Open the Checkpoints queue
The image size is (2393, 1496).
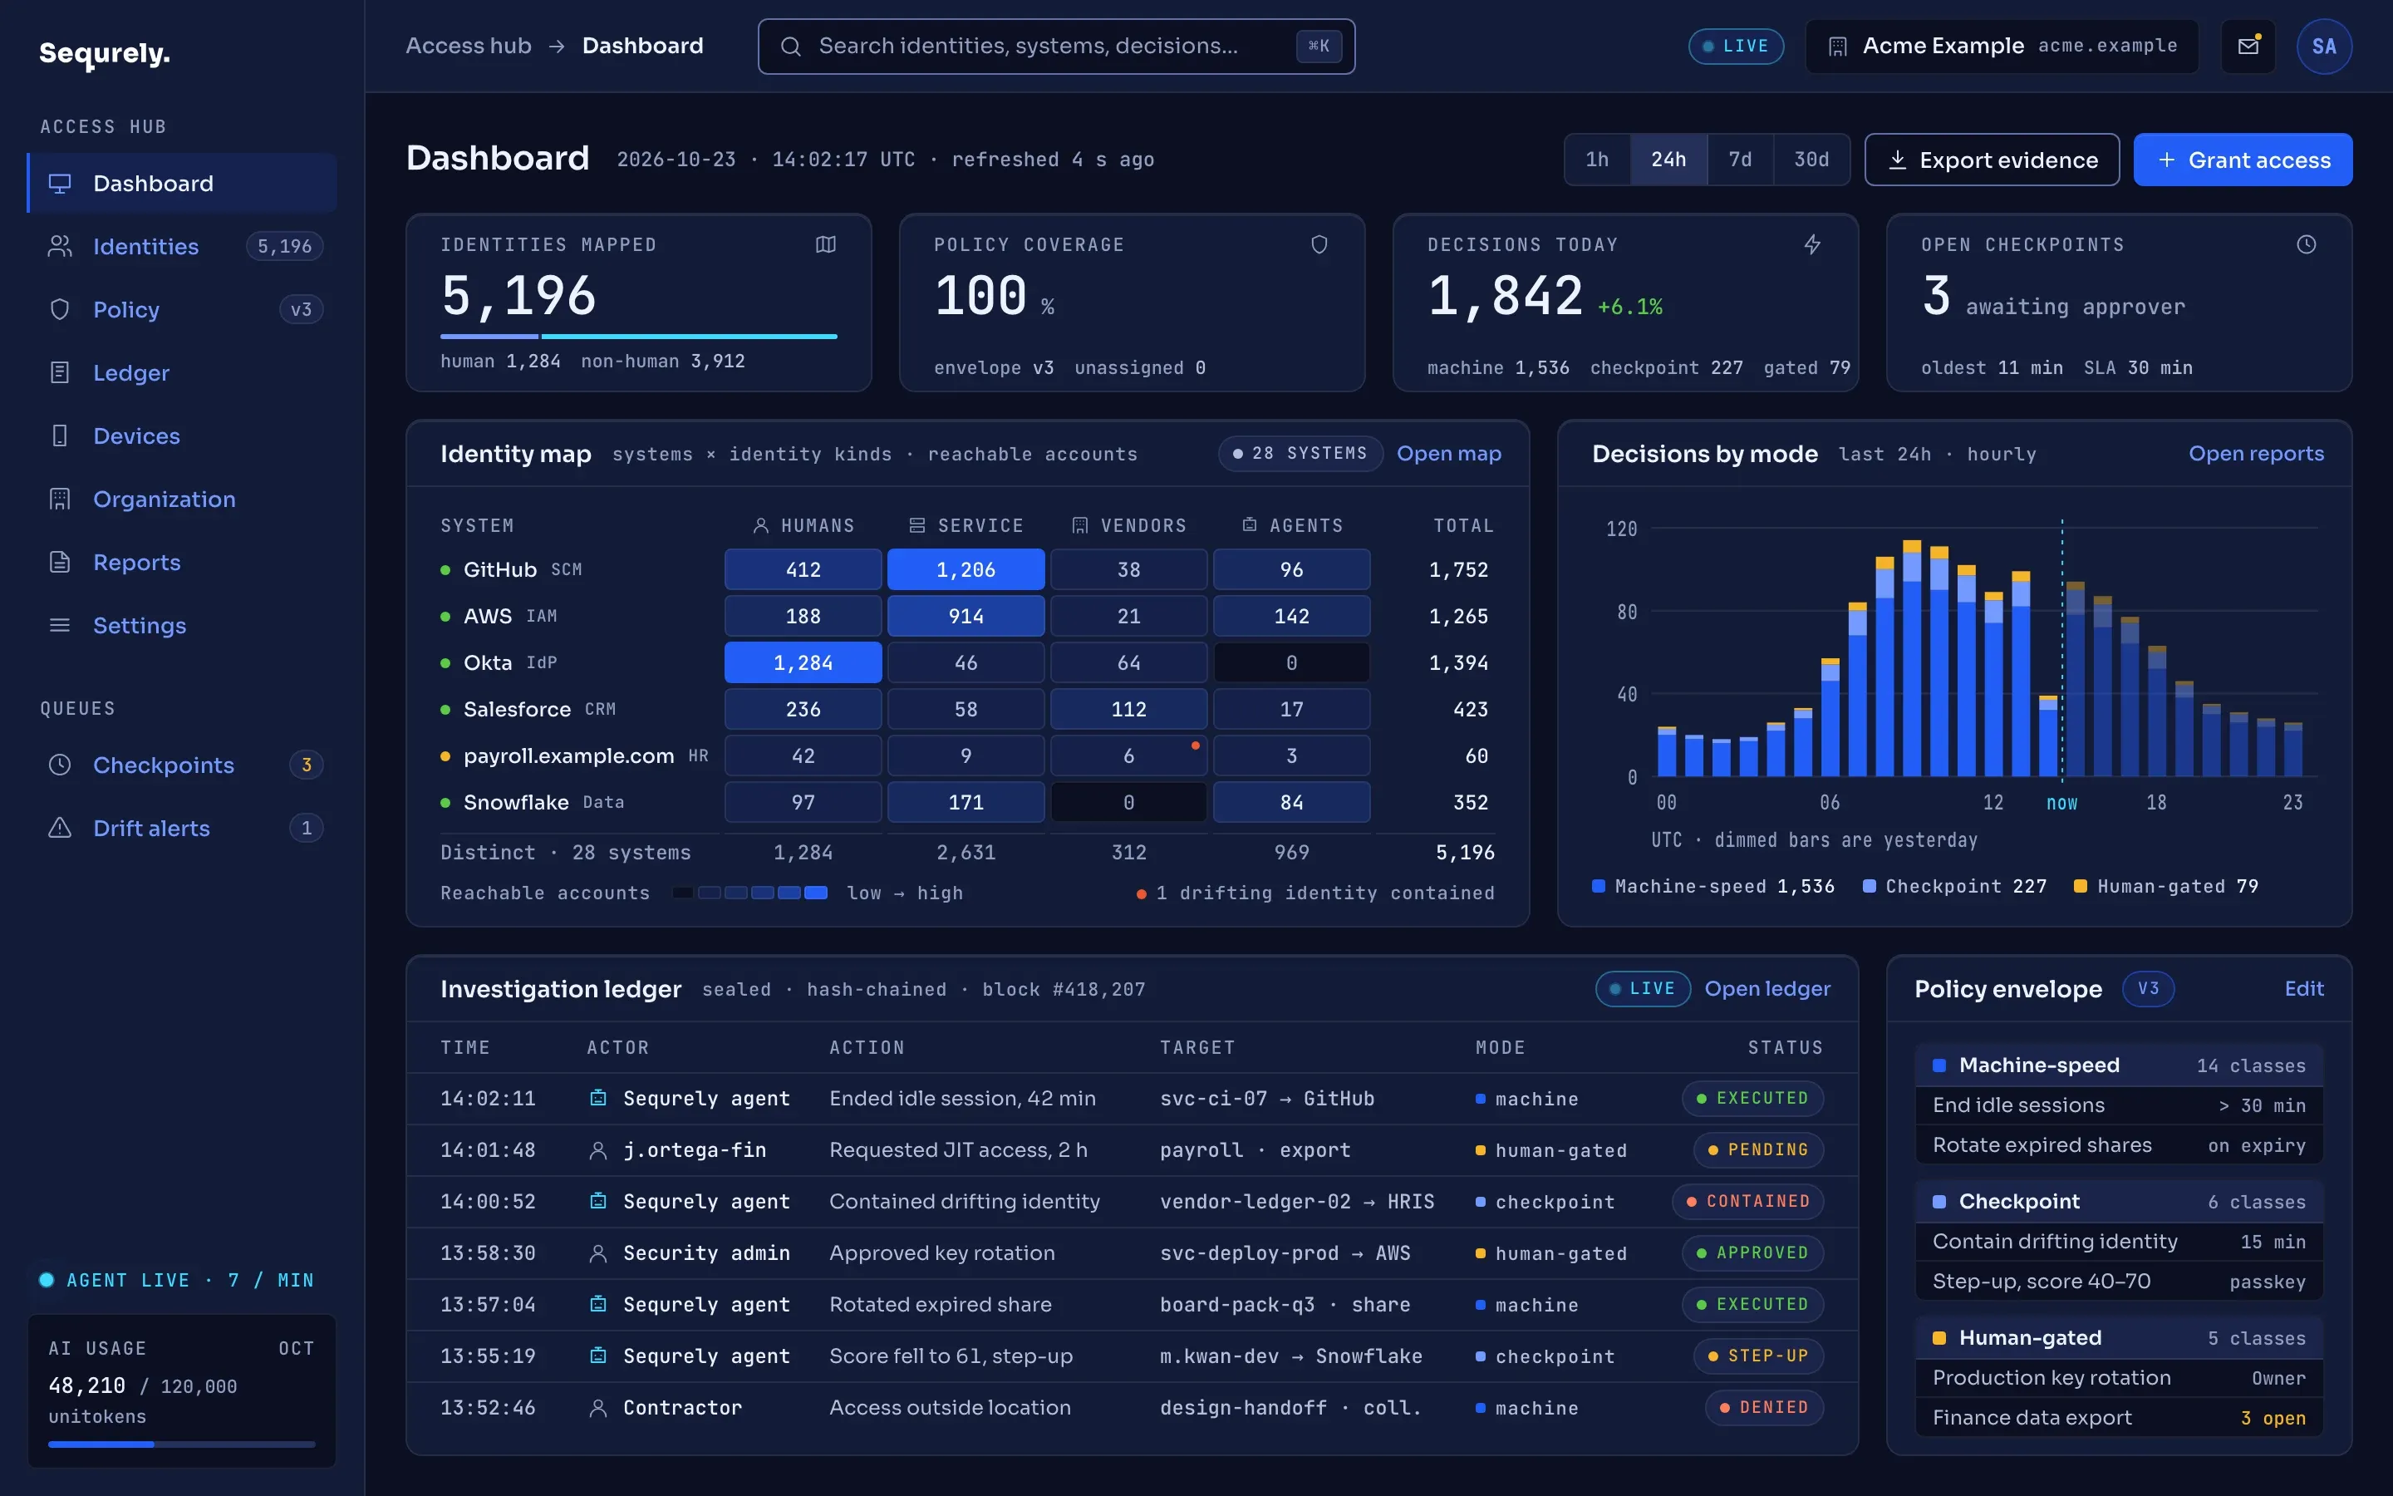(183, 765)
